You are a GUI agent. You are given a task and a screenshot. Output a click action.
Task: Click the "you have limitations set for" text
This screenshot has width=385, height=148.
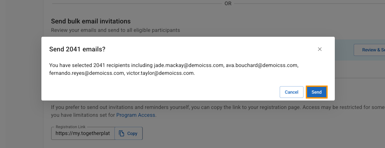(83, 115)
